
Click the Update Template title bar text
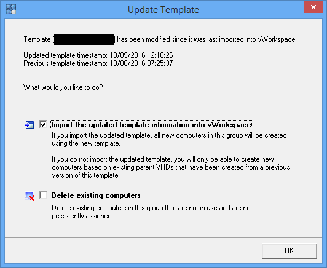pos(163,10)
